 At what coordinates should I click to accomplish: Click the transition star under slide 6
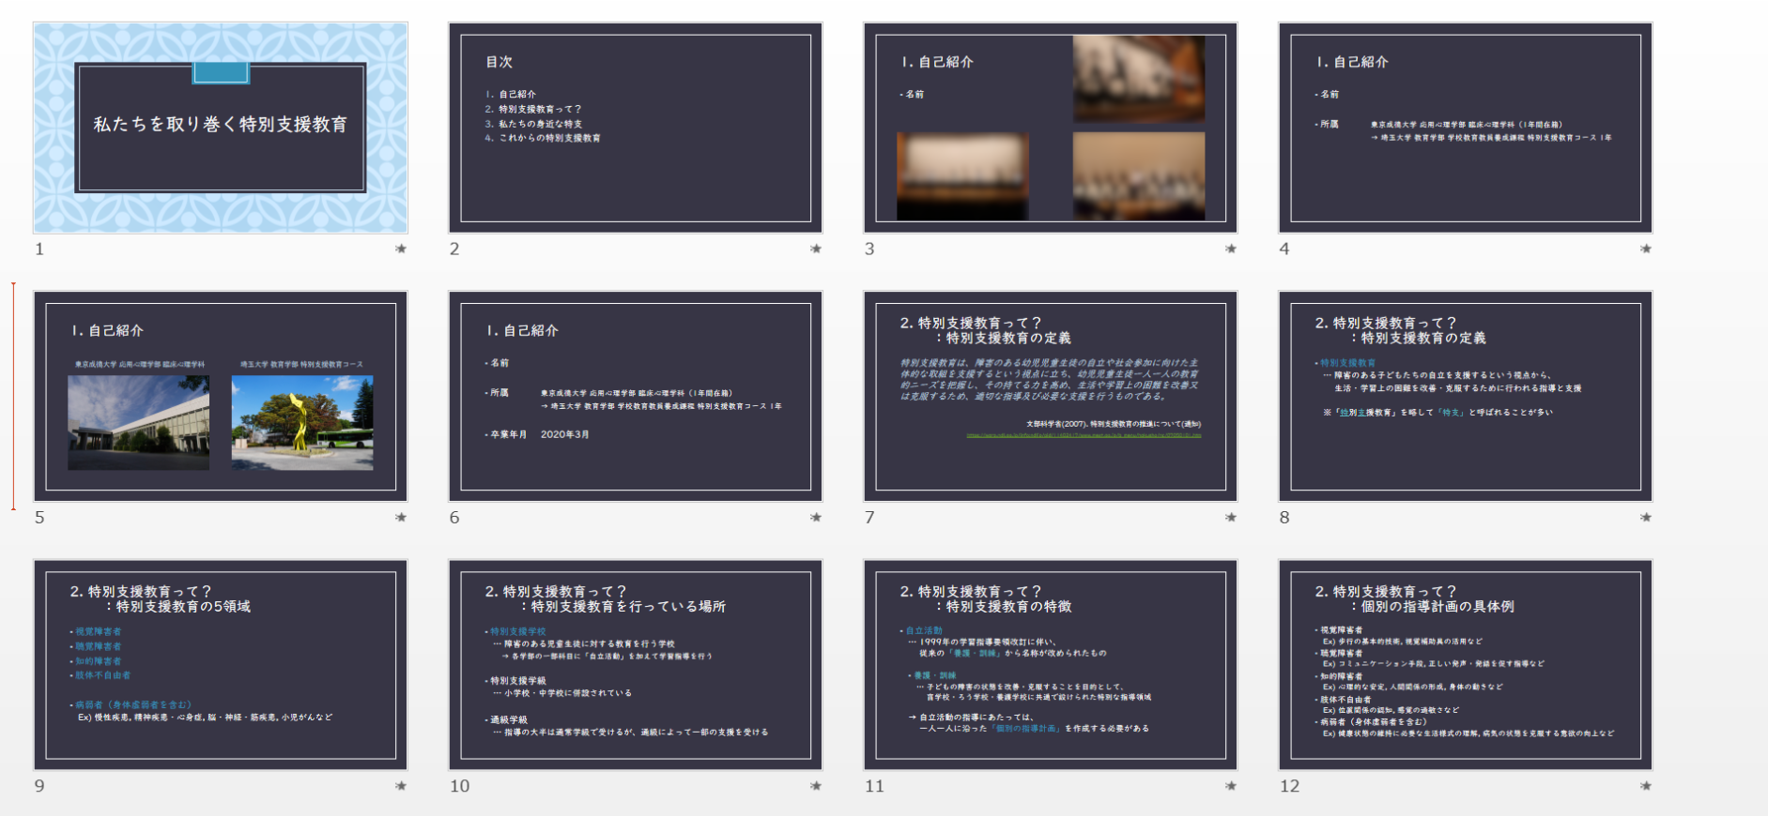[816, 517]
